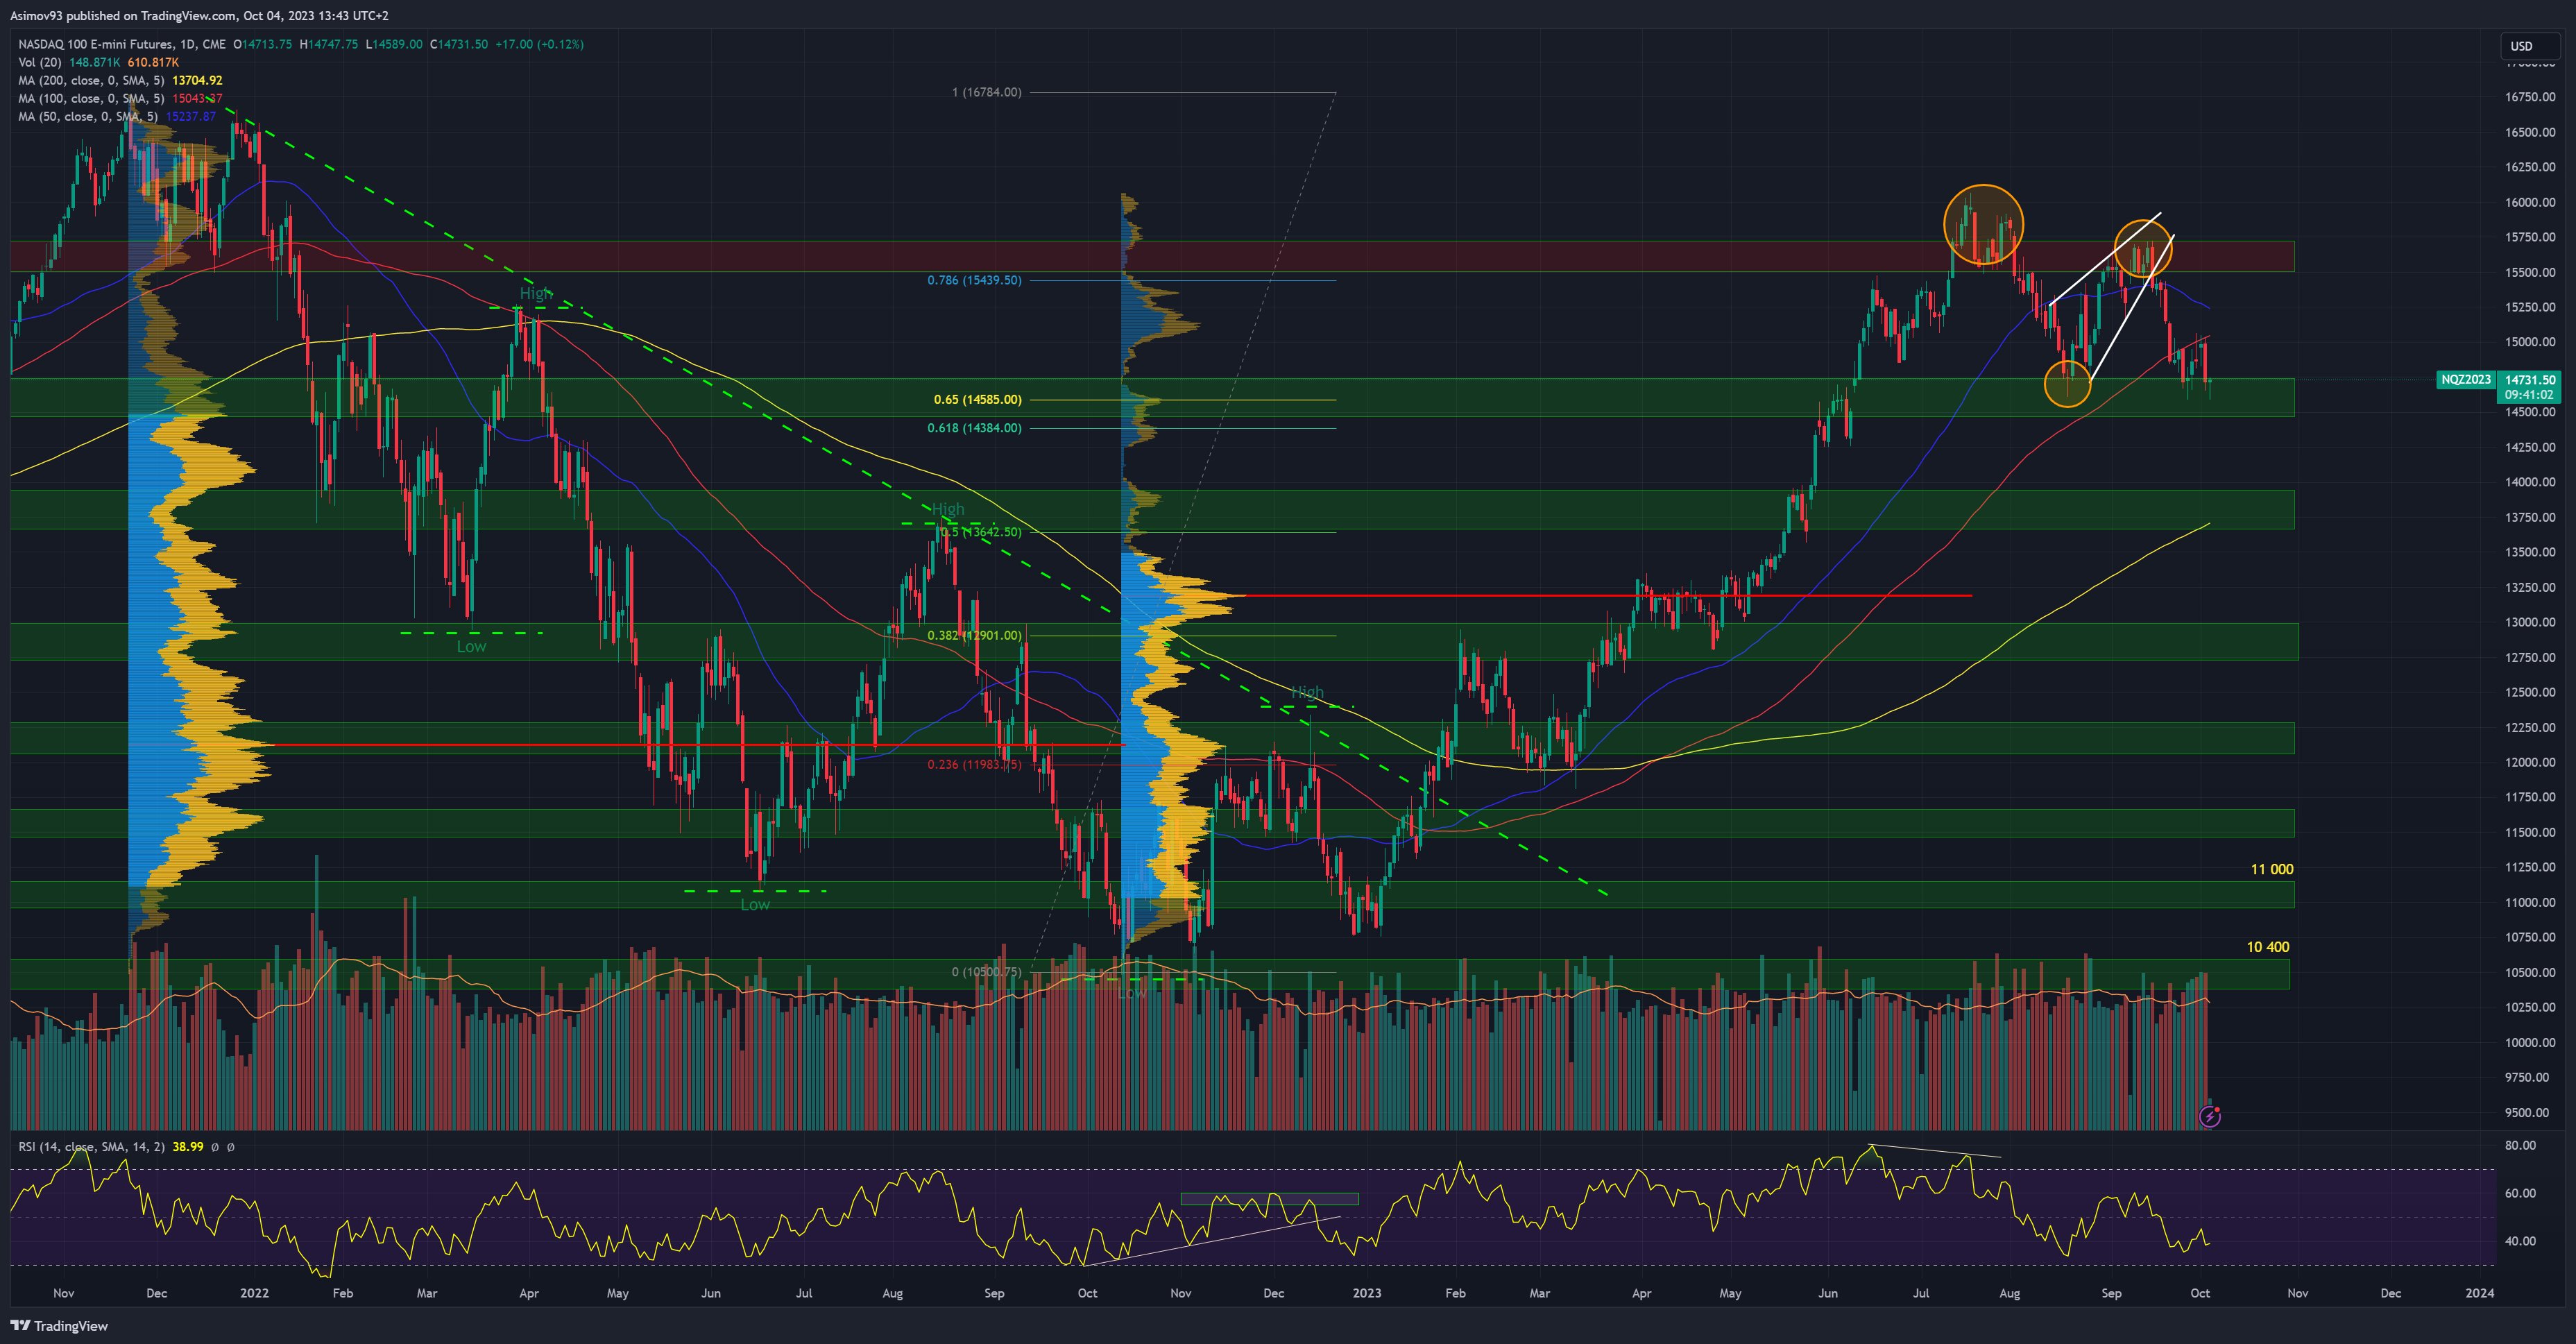This screenshot has height=1344, width=2576.
Task: Click the NQZ2023 price label tag
Action: click(x=2465, y=380)
